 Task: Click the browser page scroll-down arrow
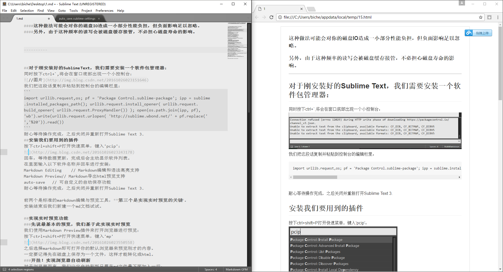tap(500, 269)
